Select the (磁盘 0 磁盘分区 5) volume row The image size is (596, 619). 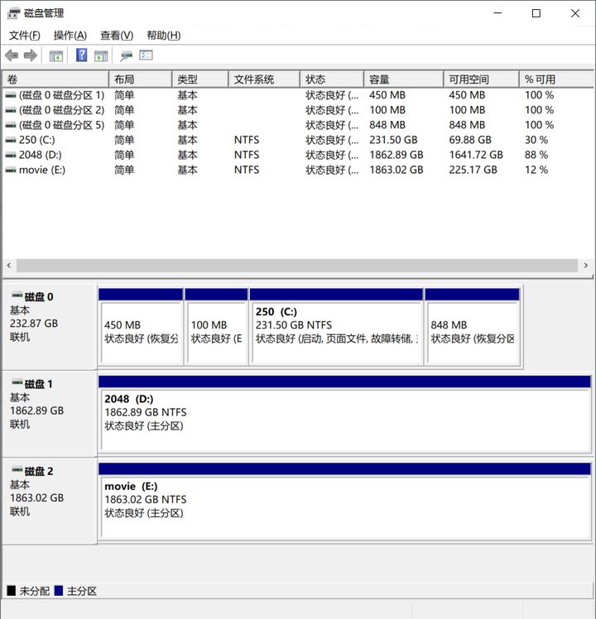[298, 125]
